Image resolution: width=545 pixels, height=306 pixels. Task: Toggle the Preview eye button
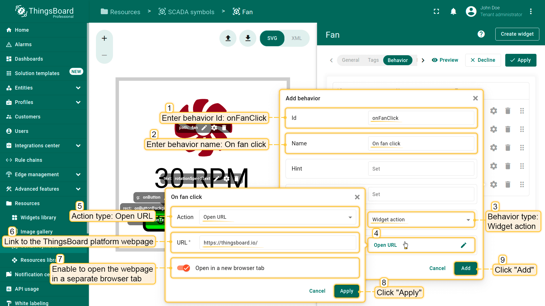coord(445,60)
